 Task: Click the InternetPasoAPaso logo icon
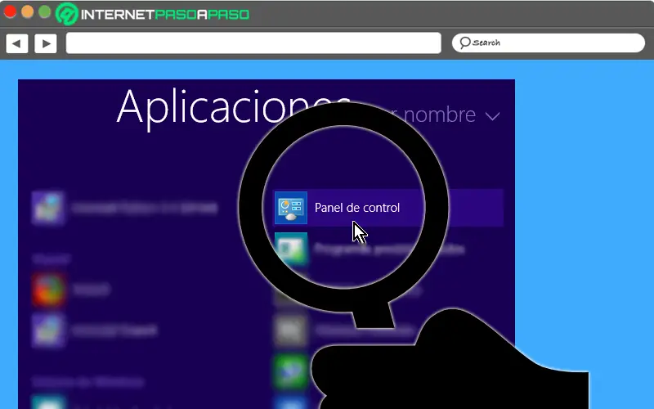(67, 14)
